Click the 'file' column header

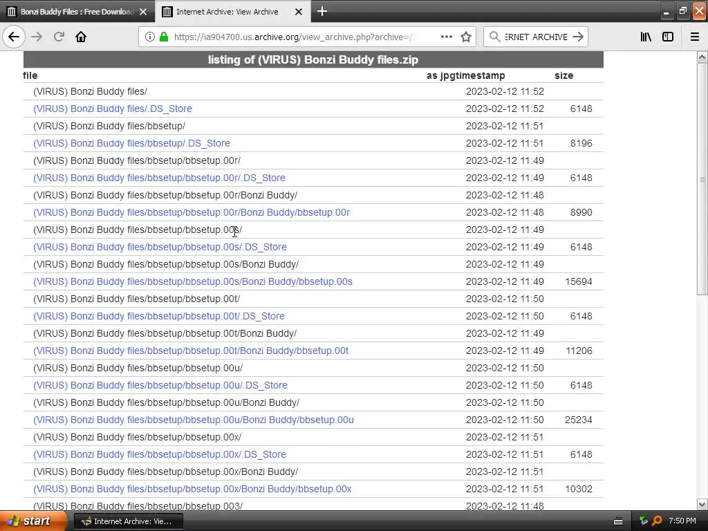pos(30,75)
